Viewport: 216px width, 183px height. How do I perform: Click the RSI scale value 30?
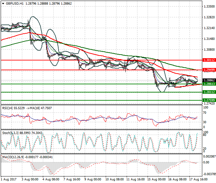[x=205, y=122]
